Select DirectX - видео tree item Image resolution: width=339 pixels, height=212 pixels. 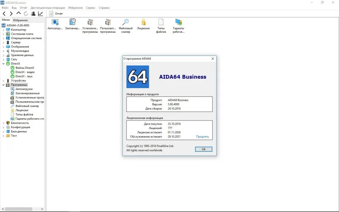[x=25, y=72]
